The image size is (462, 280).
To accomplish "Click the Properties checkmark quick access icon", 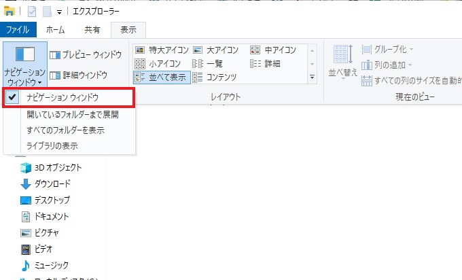I will tap(32, 12).
